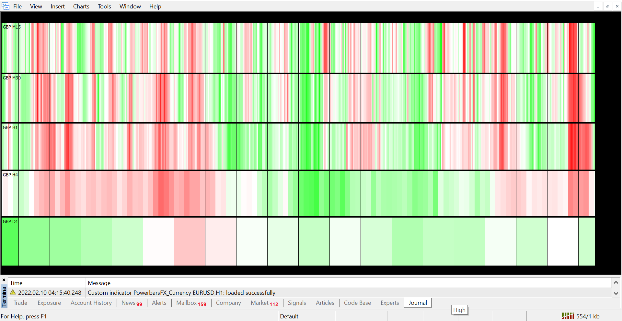This screenshot has width=622, height=321.
Task: Close the Terminal panel with the X
Action: pyautogui.click(x=4, y=280)
